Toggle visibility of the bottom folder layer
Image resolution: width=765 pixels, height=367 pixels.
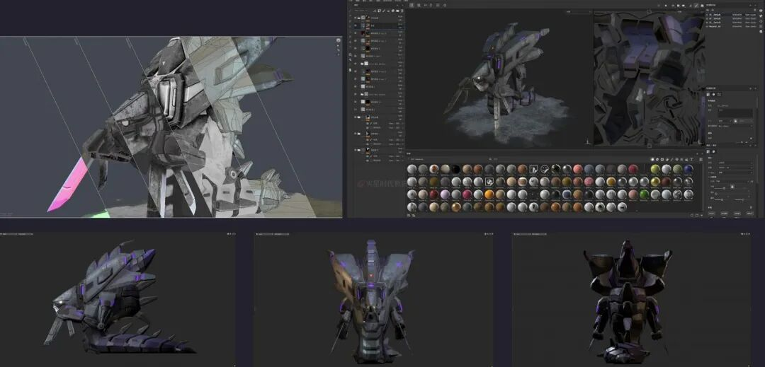click(x=355, y=150)
